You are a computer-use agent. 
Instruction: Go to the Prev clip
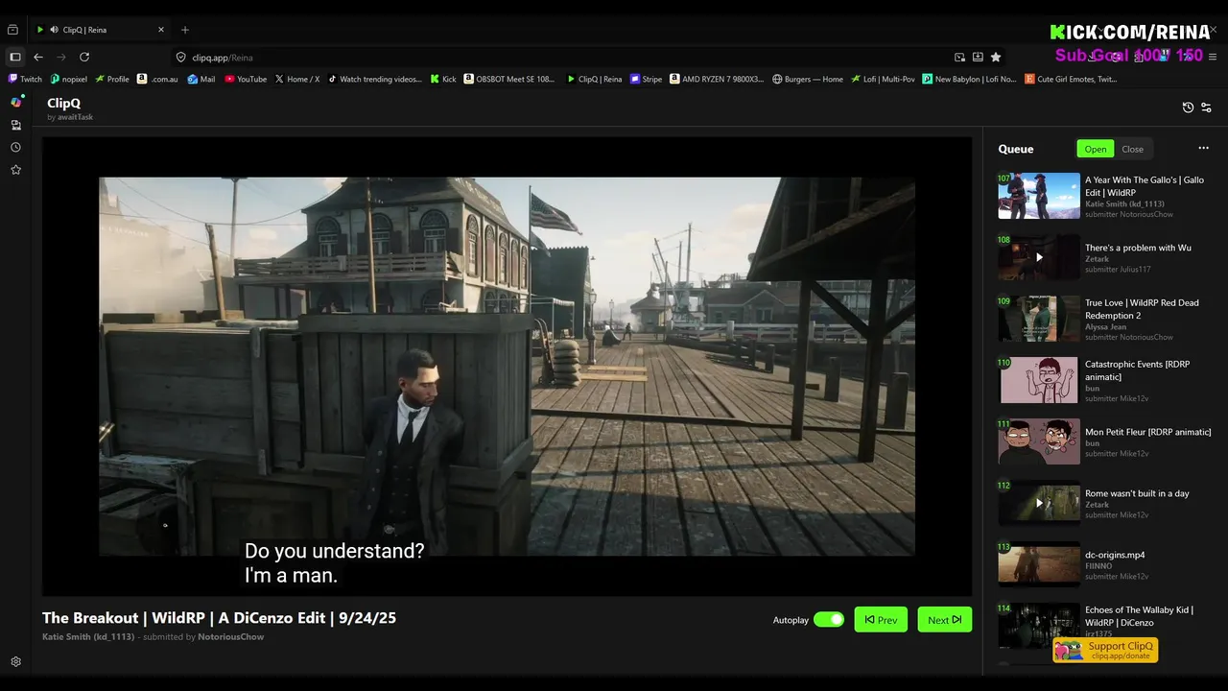(x=881, y=620)
